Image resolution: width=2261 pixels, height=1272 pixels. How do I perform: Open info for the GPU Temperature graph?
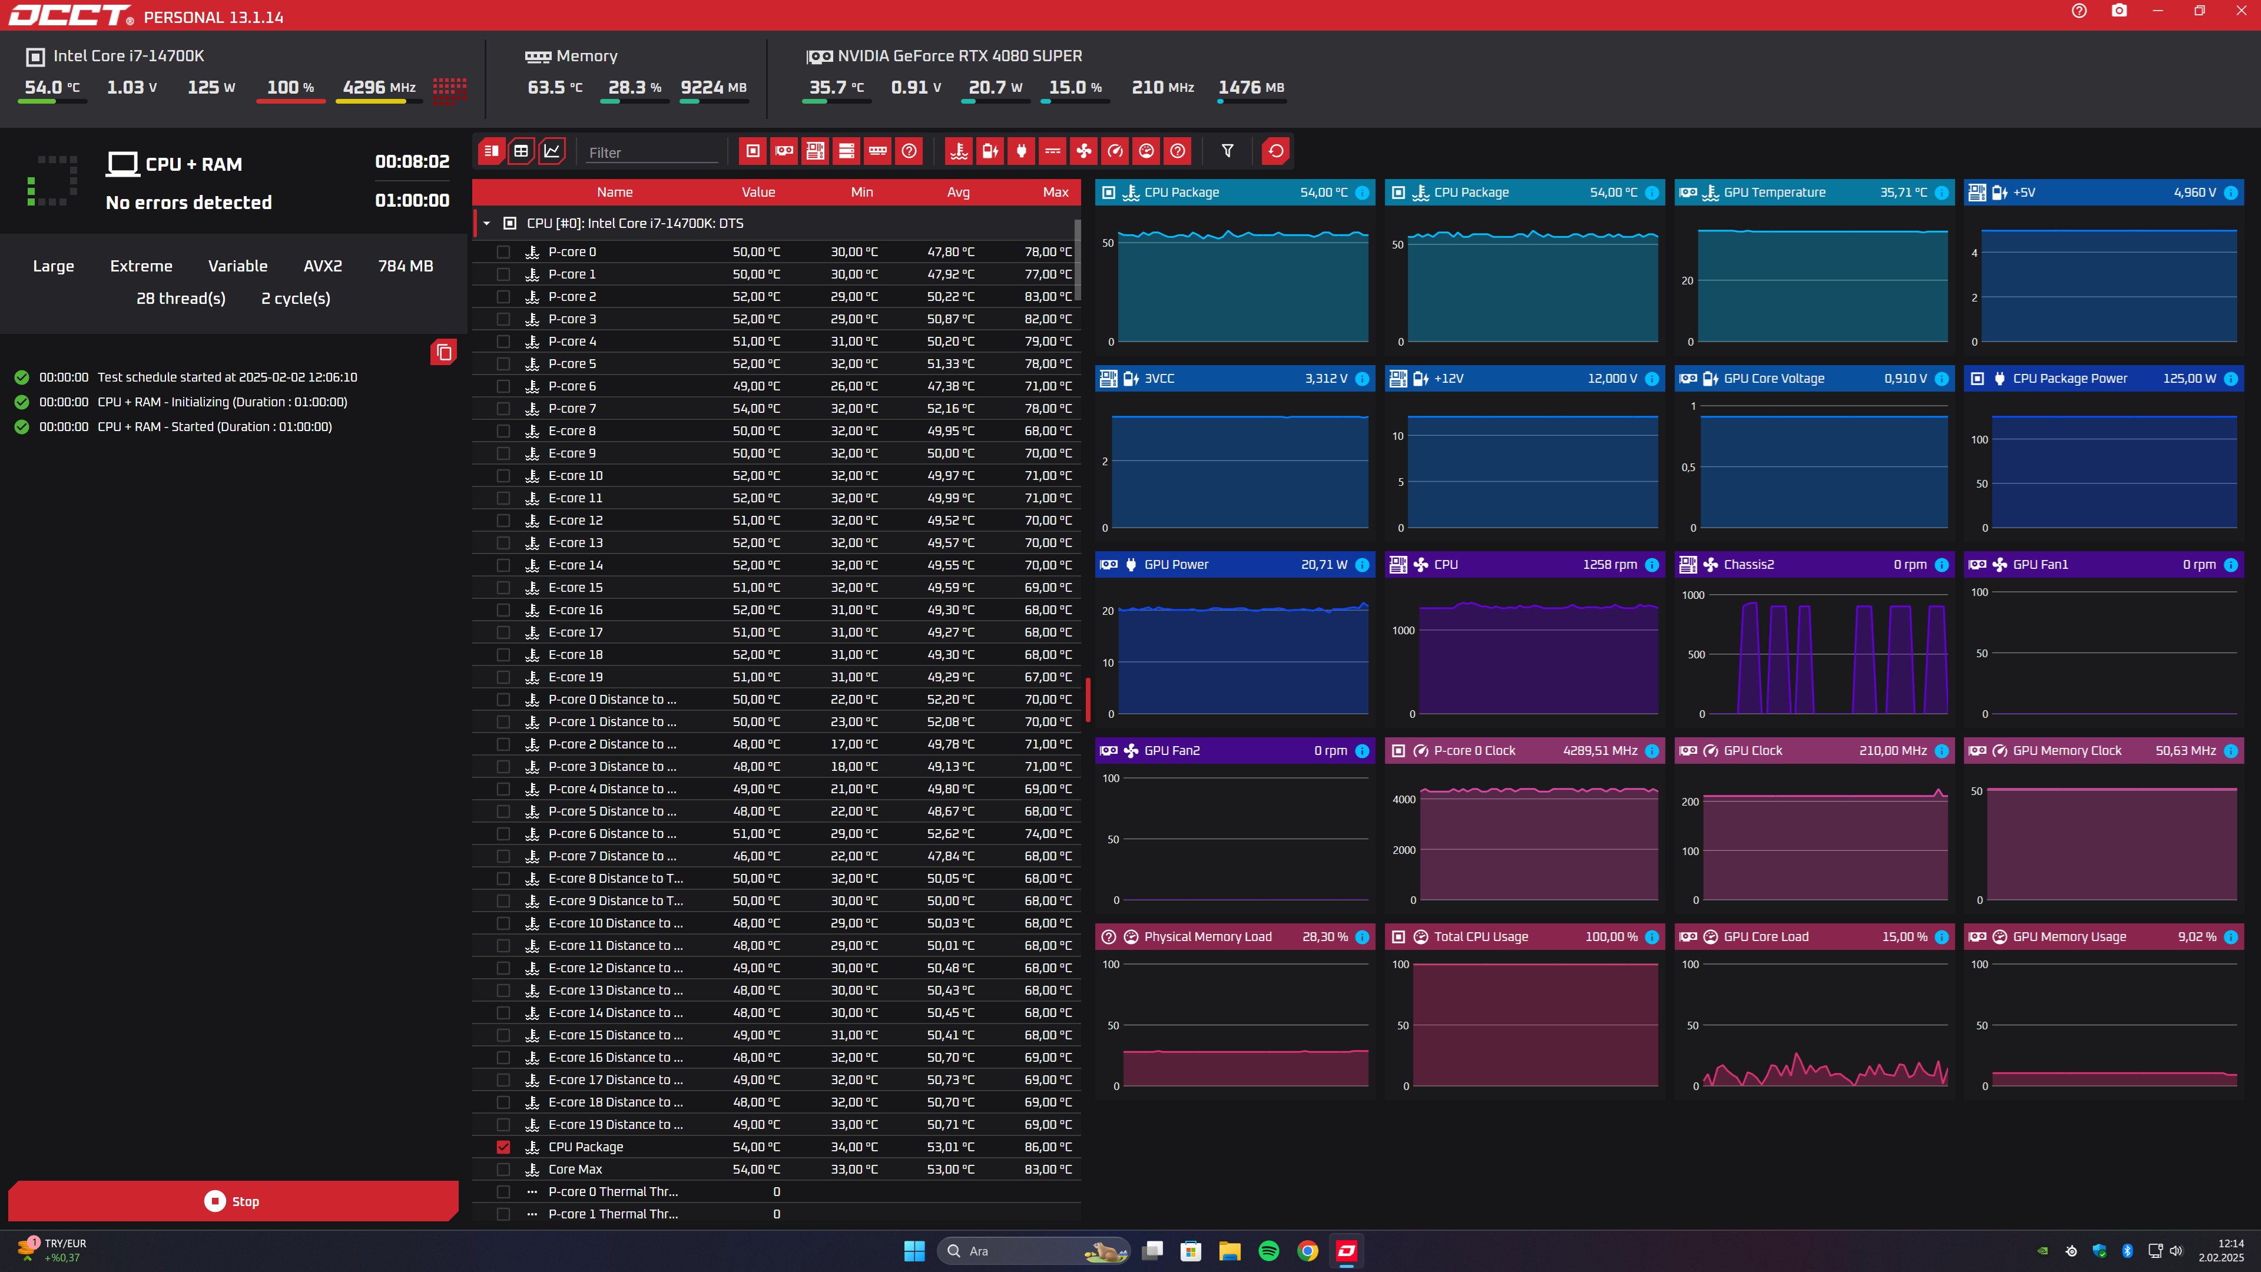(x=1941, y=192)
